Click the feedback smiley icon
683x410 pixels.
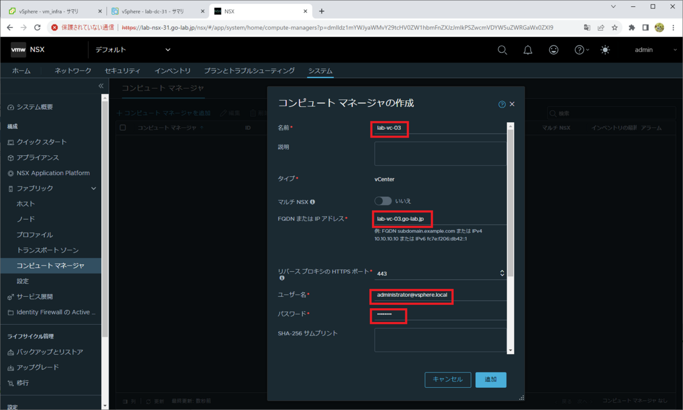pos(553,50)
